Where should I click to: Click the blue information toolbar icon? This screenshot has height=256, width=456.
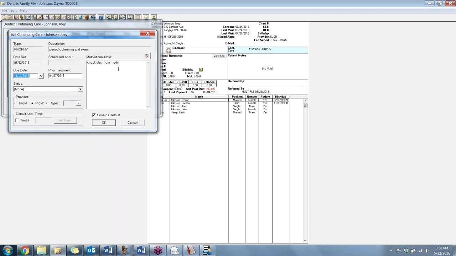(x=101, y=17)
